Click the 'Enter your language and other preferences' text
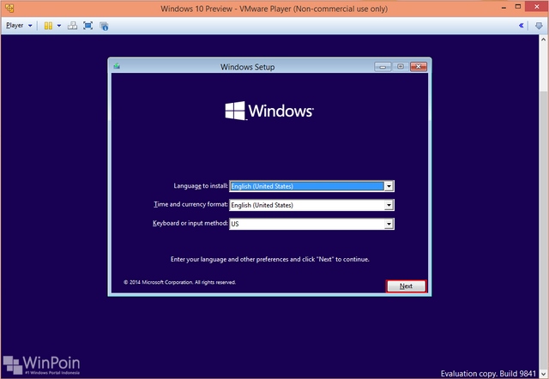Image resolution: width=549 pixels, height=379 pixels. (270, 259)
